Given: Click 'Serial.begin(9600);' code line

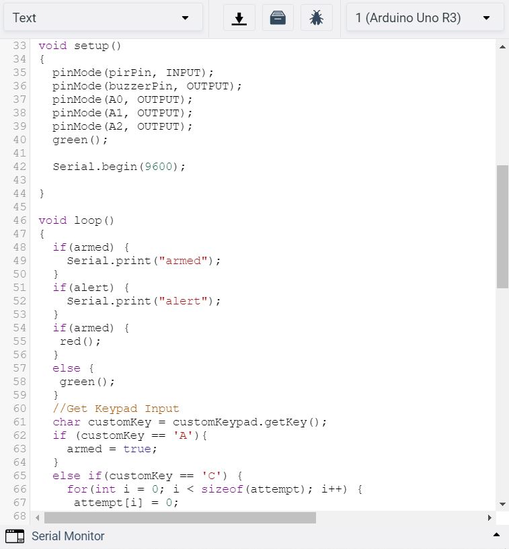Looking at the screenshot, I should [x=119, y=167].
